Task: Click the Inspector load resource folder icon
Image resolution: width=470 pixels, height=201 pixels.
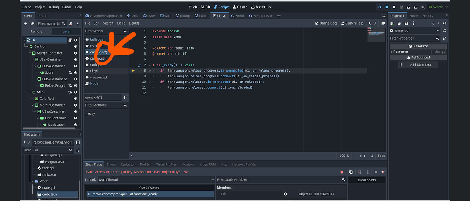Action: click(x=399, y=23)
